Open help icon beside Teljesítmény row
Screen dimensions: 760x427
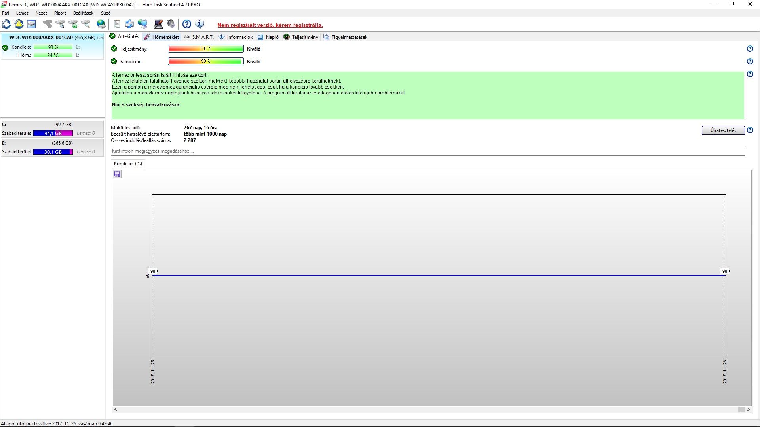750,49
